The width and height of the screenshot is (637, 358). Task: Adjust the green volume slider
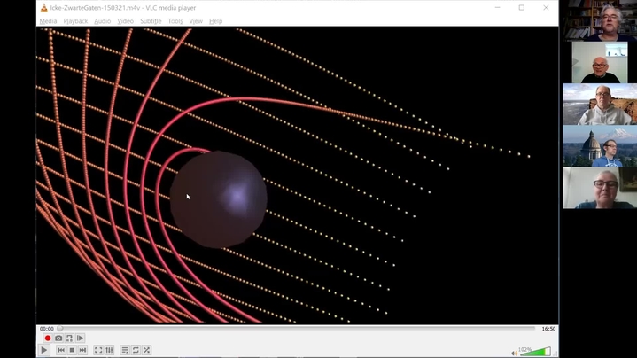[534, 352]
